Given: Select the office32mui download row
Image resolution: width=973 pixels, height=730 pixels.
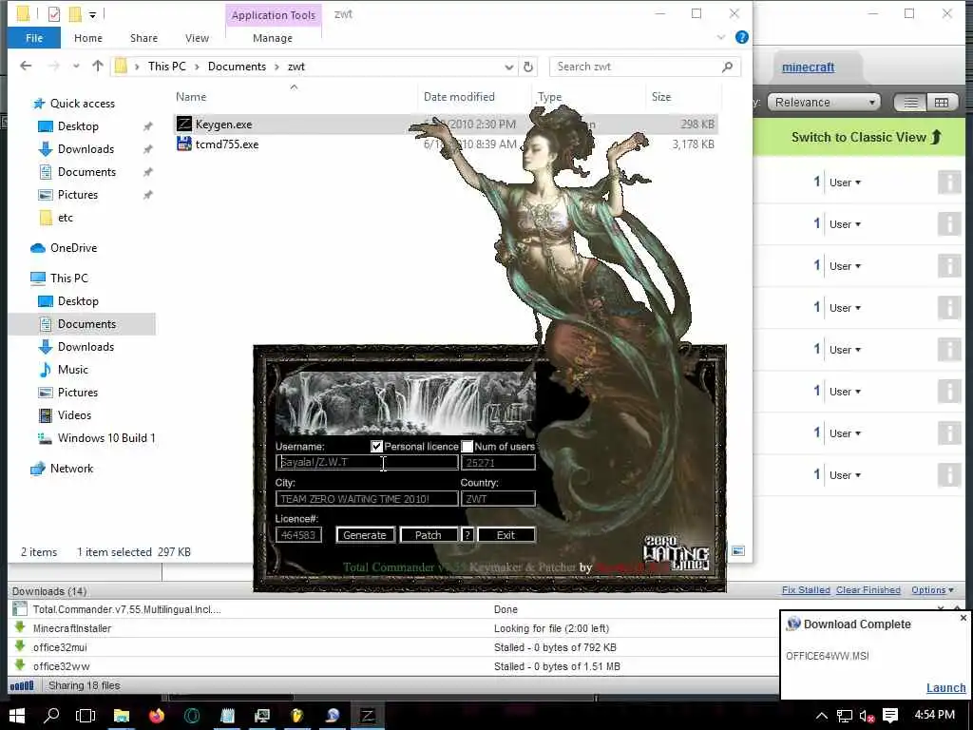Looking at the screenshot, I should click(x=391, y=647).
